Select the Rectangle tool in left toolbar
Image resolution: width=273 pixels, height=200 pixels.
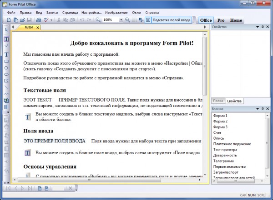tap(6, 61)
